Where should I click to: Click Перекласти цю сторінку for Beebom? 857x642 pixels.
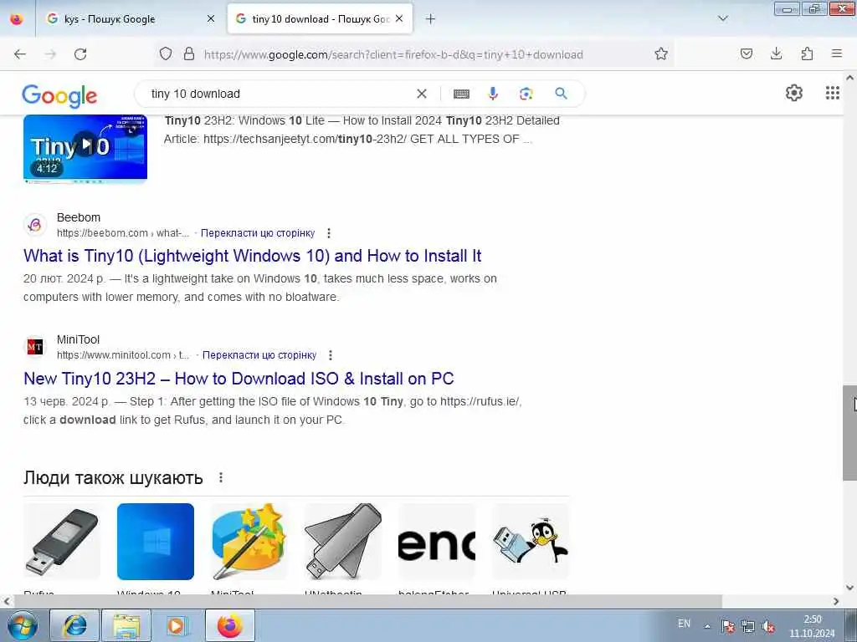[x=258, y=233]
